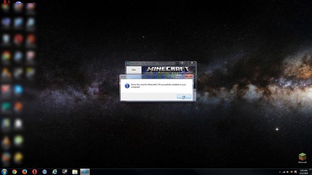The image size is (312, 175).
Task: Open File Explorer folder on taskbar
Action: tap(75, 172)
